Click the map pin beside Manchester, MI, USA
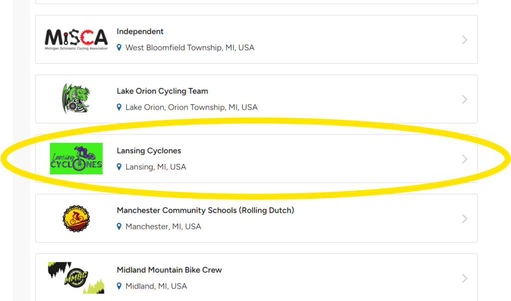Image resolution: width=511 pixels, height=301 pixels. (119, 226)
